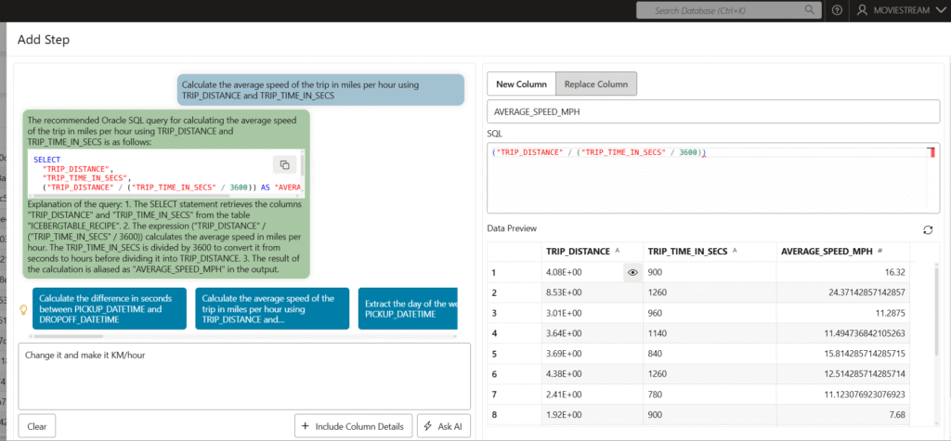Switch to the Replace Column option
Image resolution: width=951 pixels, height=441 pixels.
pyautogui.click(x=596, y=84)
